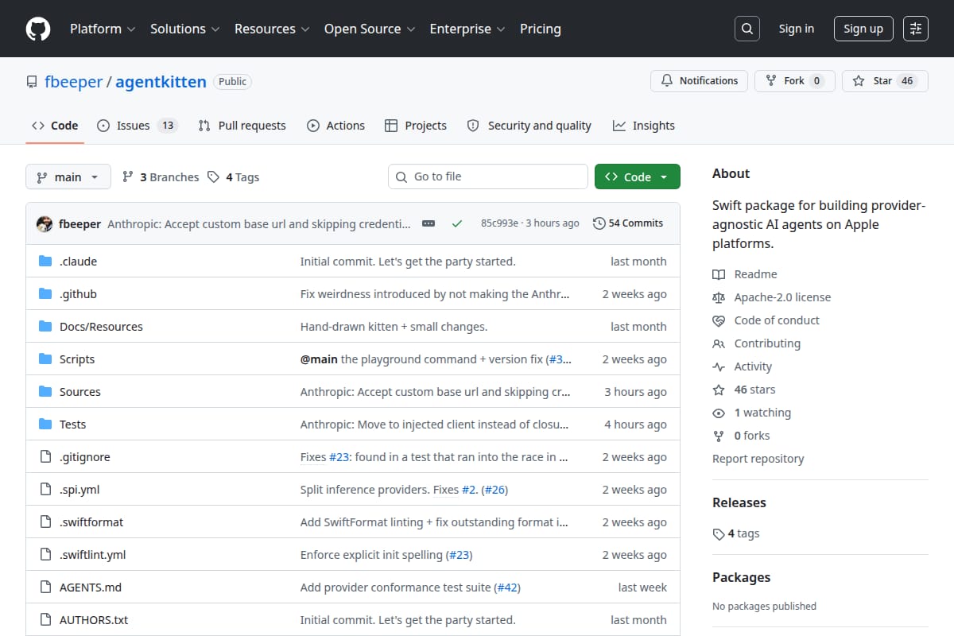Click the .claude folder icon
Viewport: 954px width, 636px height.
(x=45, y=262)
